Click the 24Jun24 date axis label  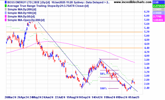click(x=48, y=97)
